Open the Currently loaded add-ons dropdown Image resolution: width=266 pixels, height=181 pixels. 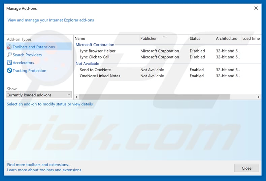click(39, 95)
